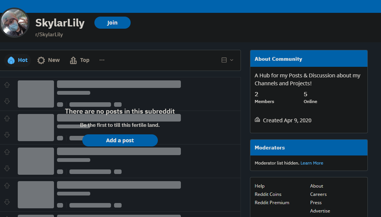Sort posts by Hot

pyautogui.click(x=17, y=60)
